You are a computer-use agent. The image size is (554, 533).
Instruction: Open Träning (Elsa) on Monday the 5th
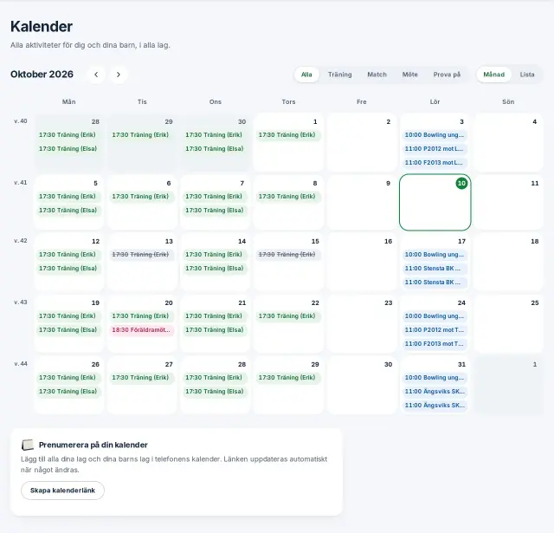(x=68, y=211)
